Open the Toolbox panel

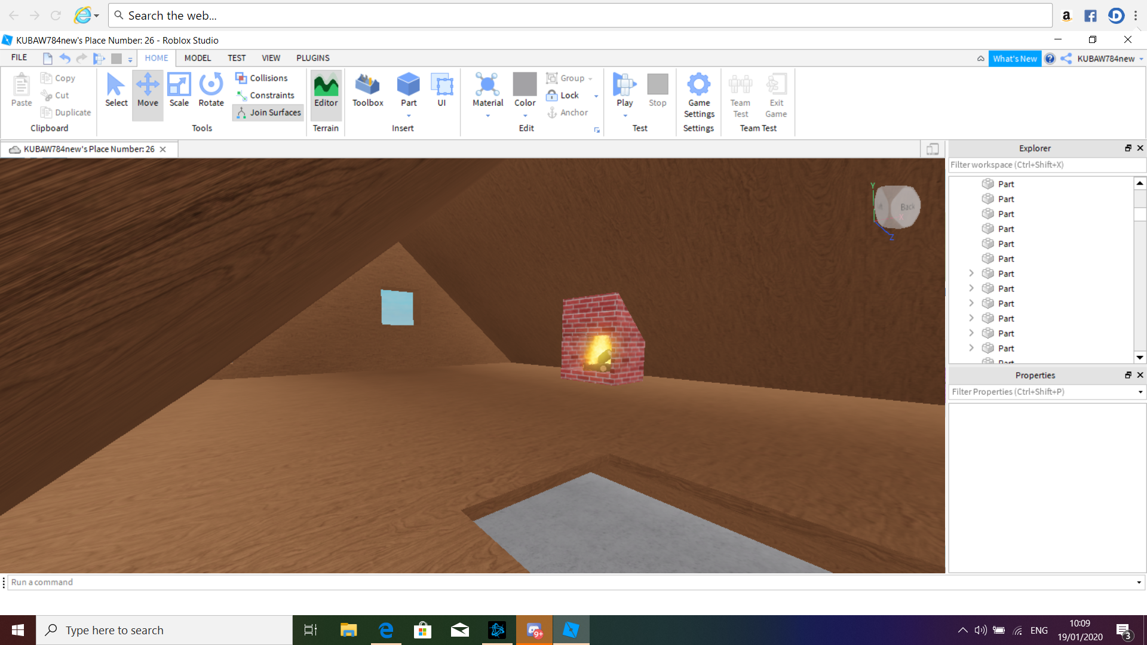coord(367,90)
